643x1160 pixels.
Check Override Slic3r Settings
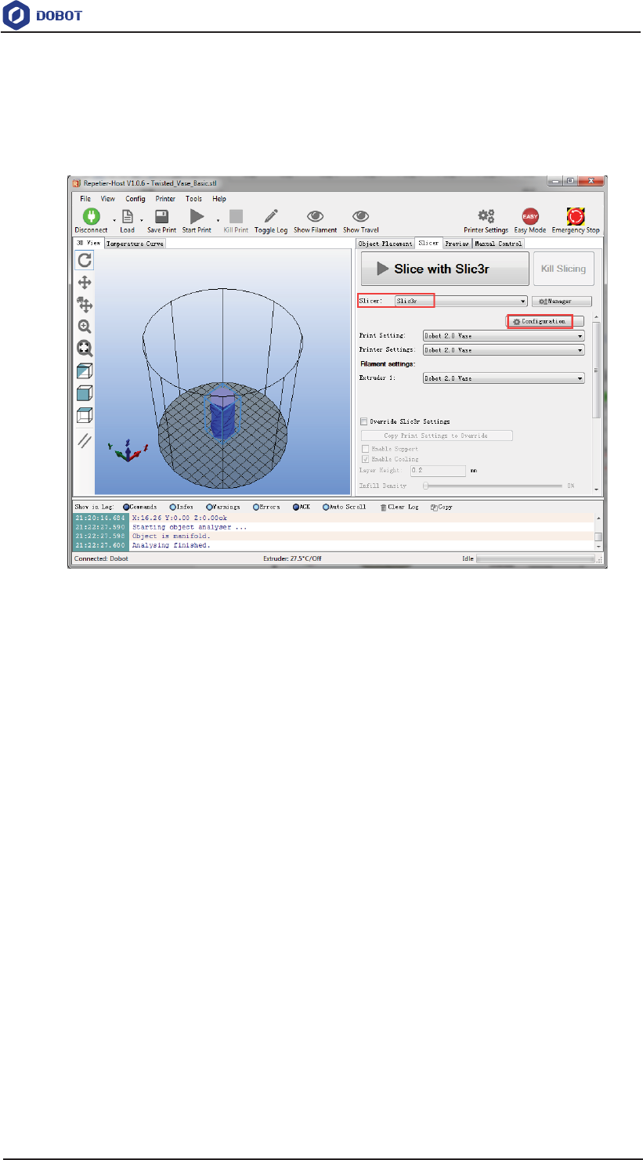click(x=364, y=421)
